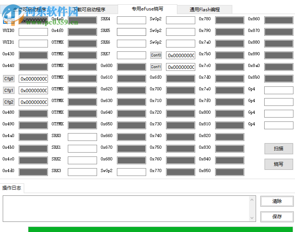Click the greyed 0x770 field
Screen dimensions: 295x232
click(180, 172)
